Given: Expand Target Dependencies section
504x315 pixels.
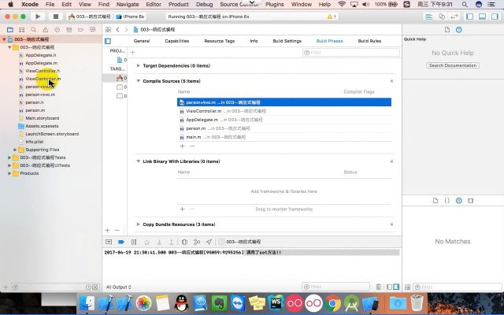Looking at the screenshot, I should pos(139,66).
